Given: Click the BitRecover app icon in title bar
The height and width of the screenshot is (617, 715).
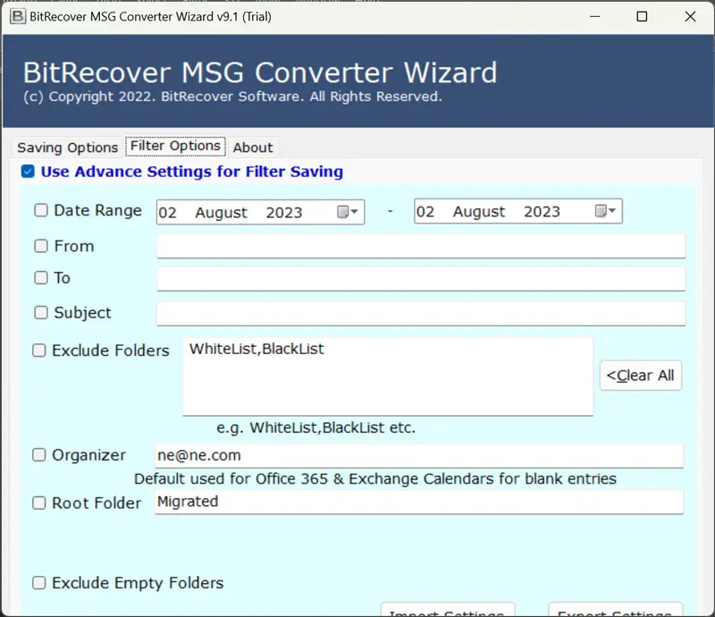Looking at the screenshot, I should click(16, 16).
